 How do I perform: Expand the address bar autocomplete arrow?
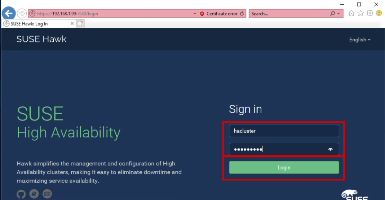pos(195,14)
